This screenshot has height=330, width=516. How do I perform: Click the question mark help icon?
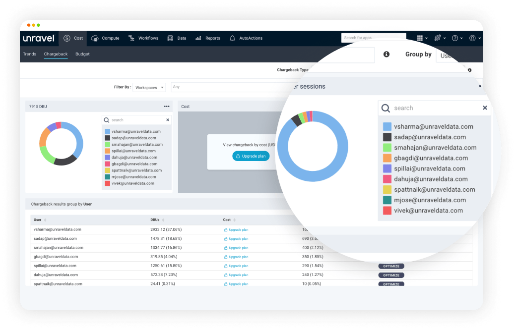454,38
